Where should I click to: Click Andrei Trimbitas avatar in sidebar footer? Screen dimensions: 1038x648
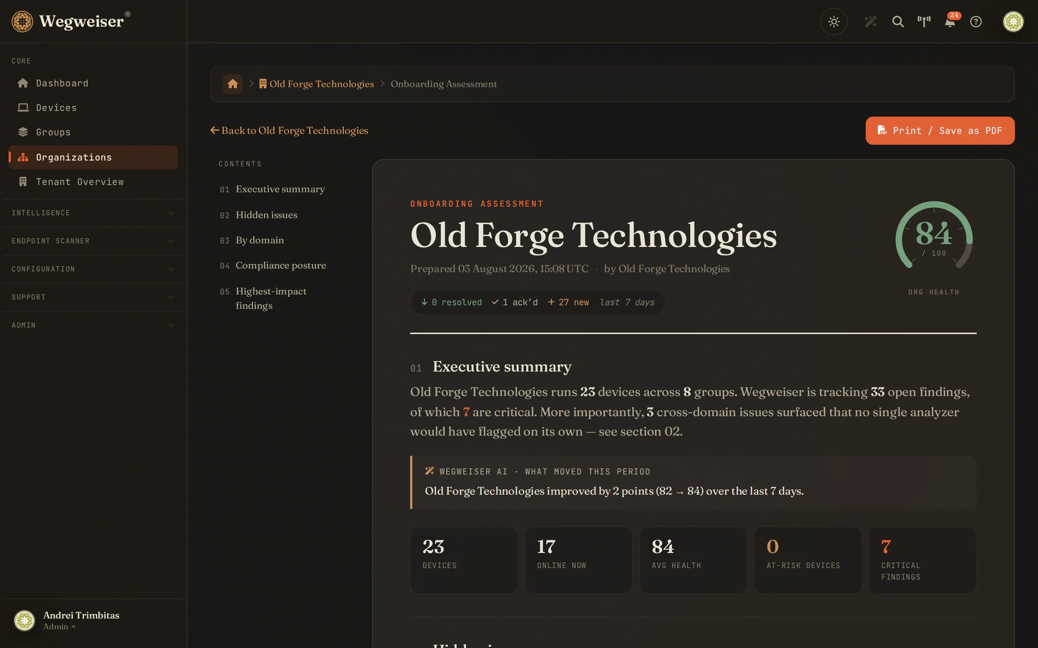tap(25, 621)
